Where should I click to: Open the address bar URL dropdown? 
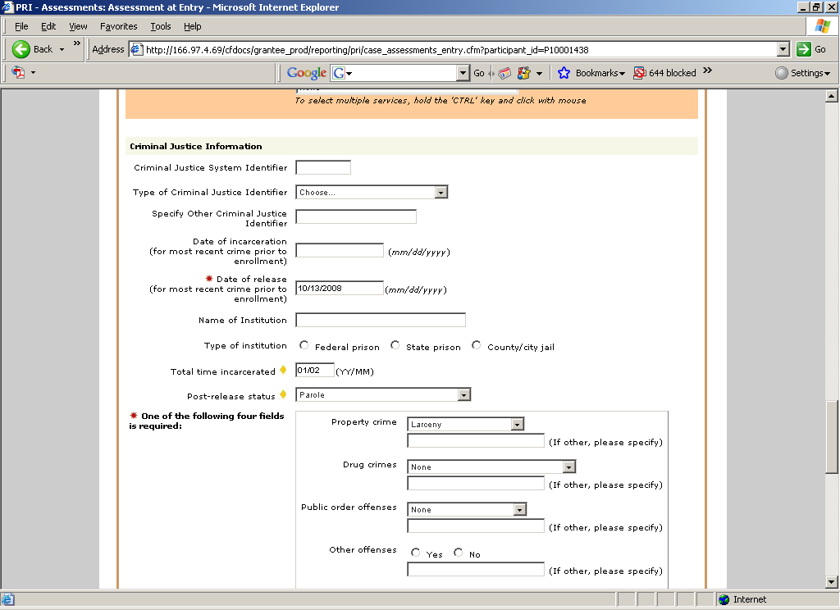point(783,49)
